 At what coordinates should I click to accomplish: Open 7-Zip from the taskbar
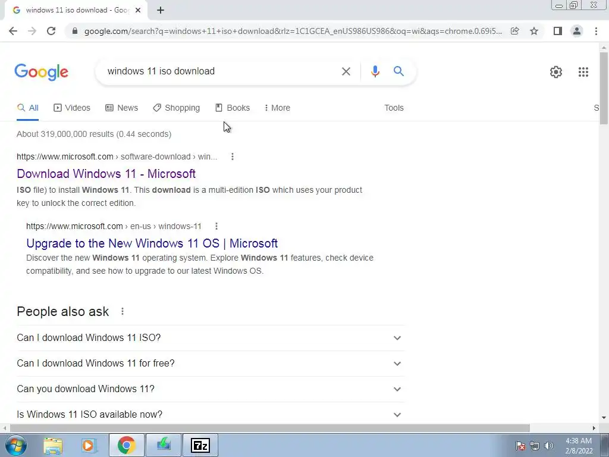click(x=200, y=445)
